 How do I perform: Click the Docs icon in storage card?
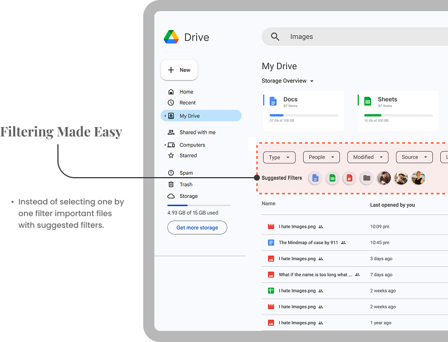tap(273, 101)
